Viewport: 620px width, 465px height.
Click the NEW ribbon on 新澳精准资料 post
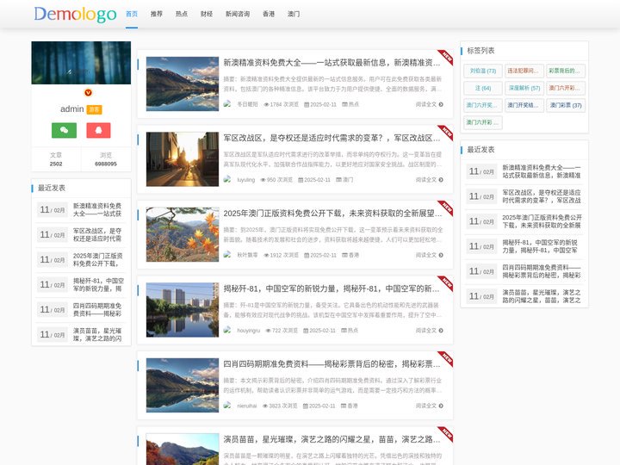446,57
